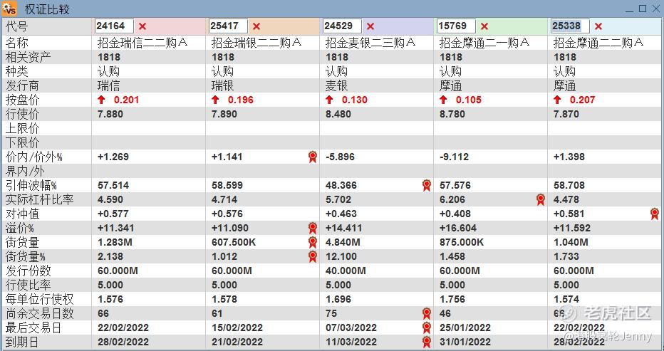Focus the code field containing 25338
Screen dimensions: 664x351
tap(570, 26)
